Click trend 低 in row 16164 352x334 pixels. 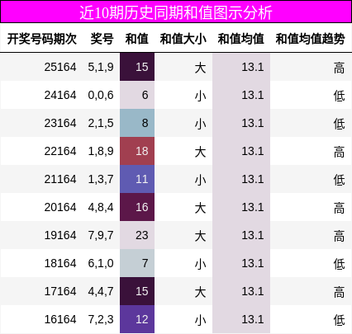click(x=339, y=320)
